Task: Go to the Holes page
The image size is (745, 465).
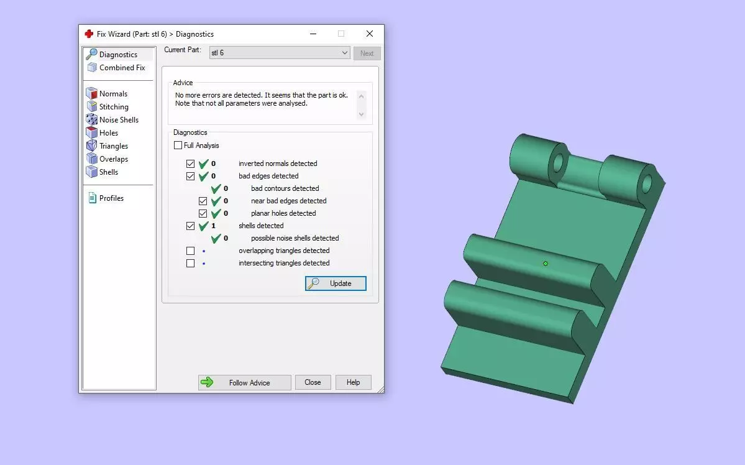Action: click(x=108, y=132)
